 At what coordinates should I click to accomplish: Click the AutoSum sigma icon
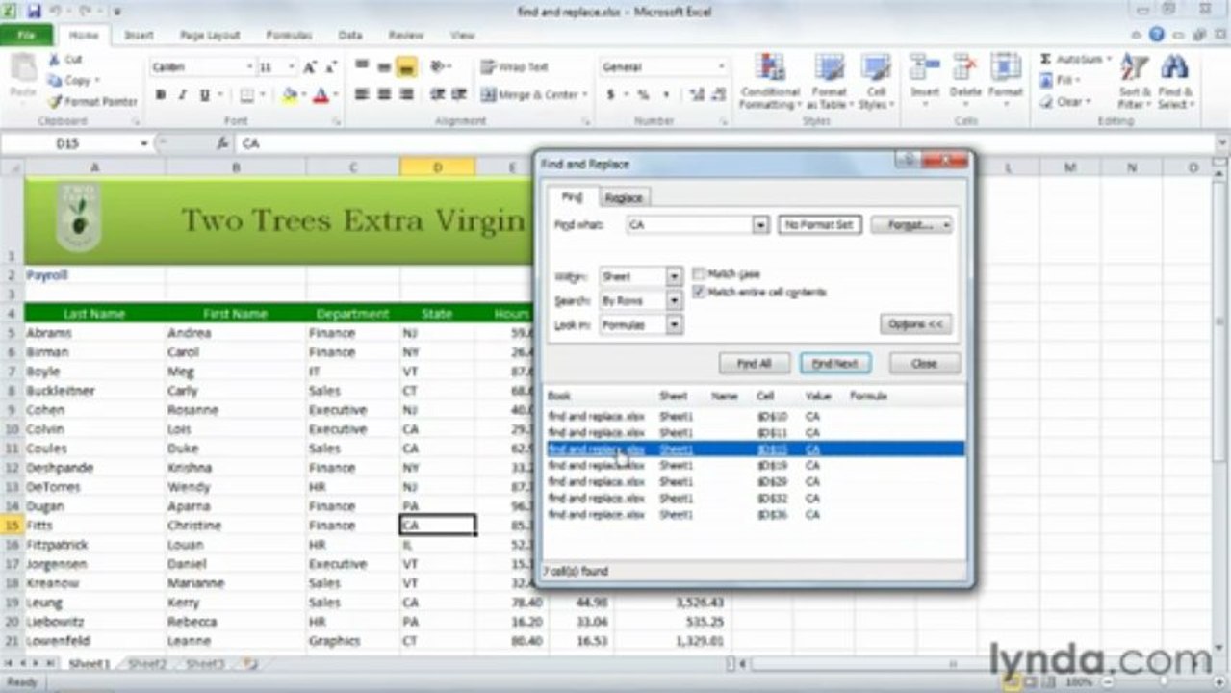click(x=1046, y=60)
